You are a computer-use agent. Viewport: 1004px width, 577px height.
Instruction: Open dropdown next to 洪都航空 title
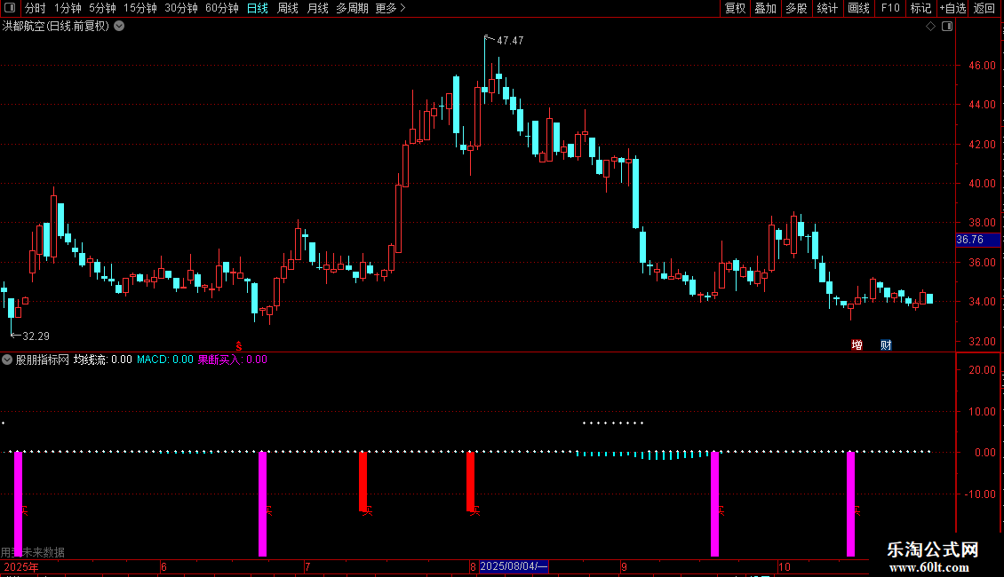(x=119, y=27)
